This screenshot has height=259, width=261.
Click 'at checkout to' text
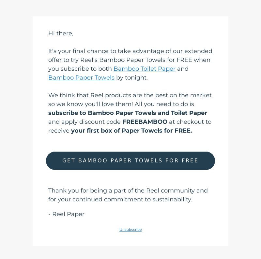pos(190,122)
